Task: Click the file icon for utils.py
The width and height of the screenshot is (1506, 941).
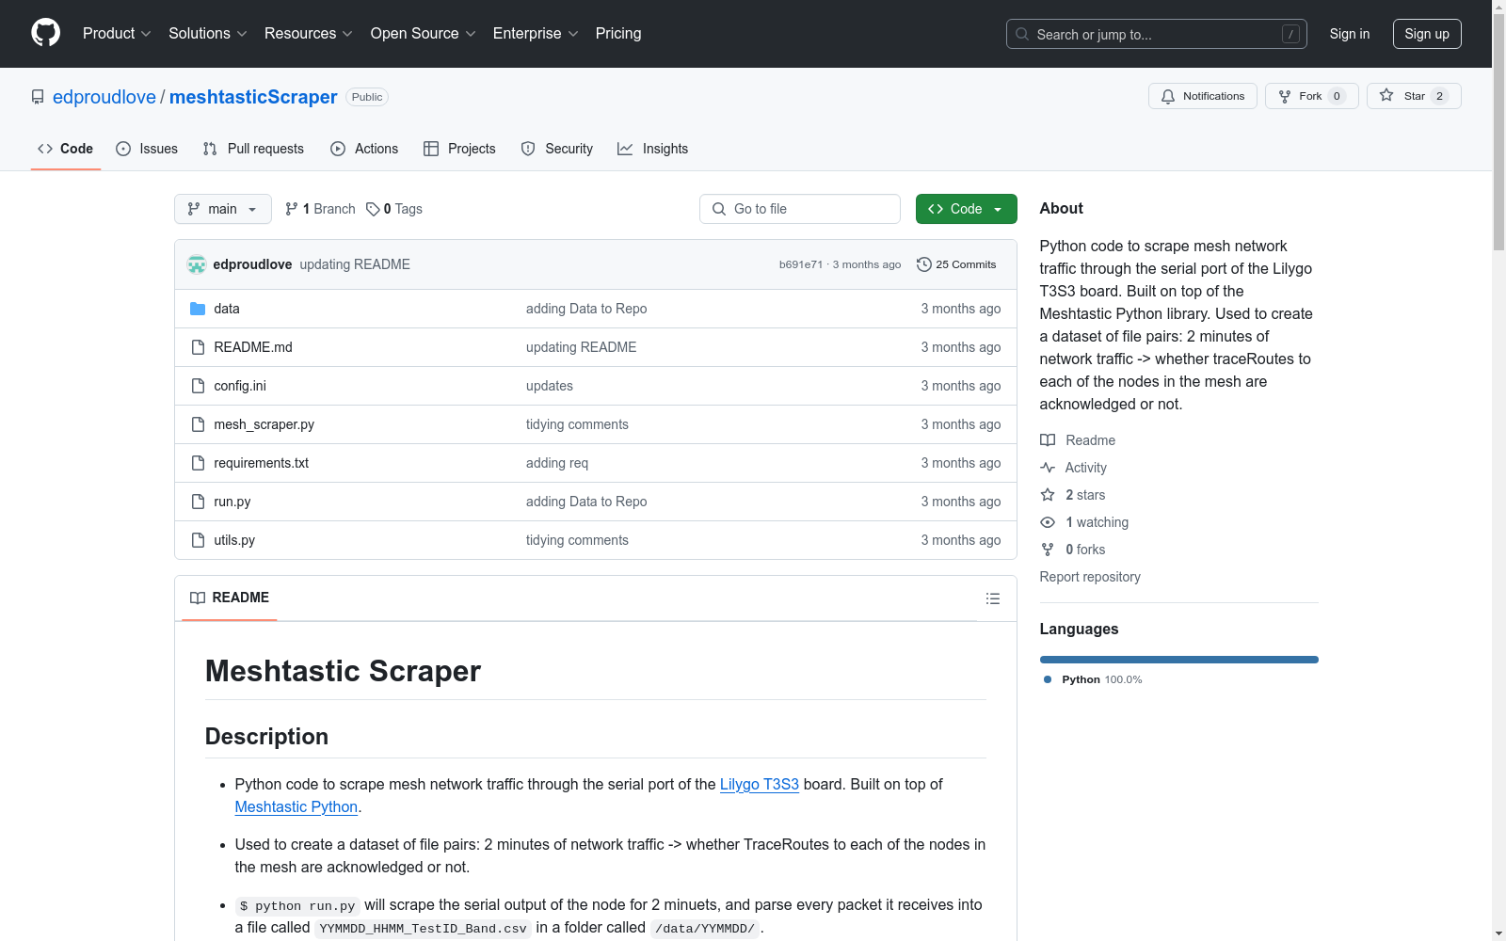Action: (x=198, y=540)
